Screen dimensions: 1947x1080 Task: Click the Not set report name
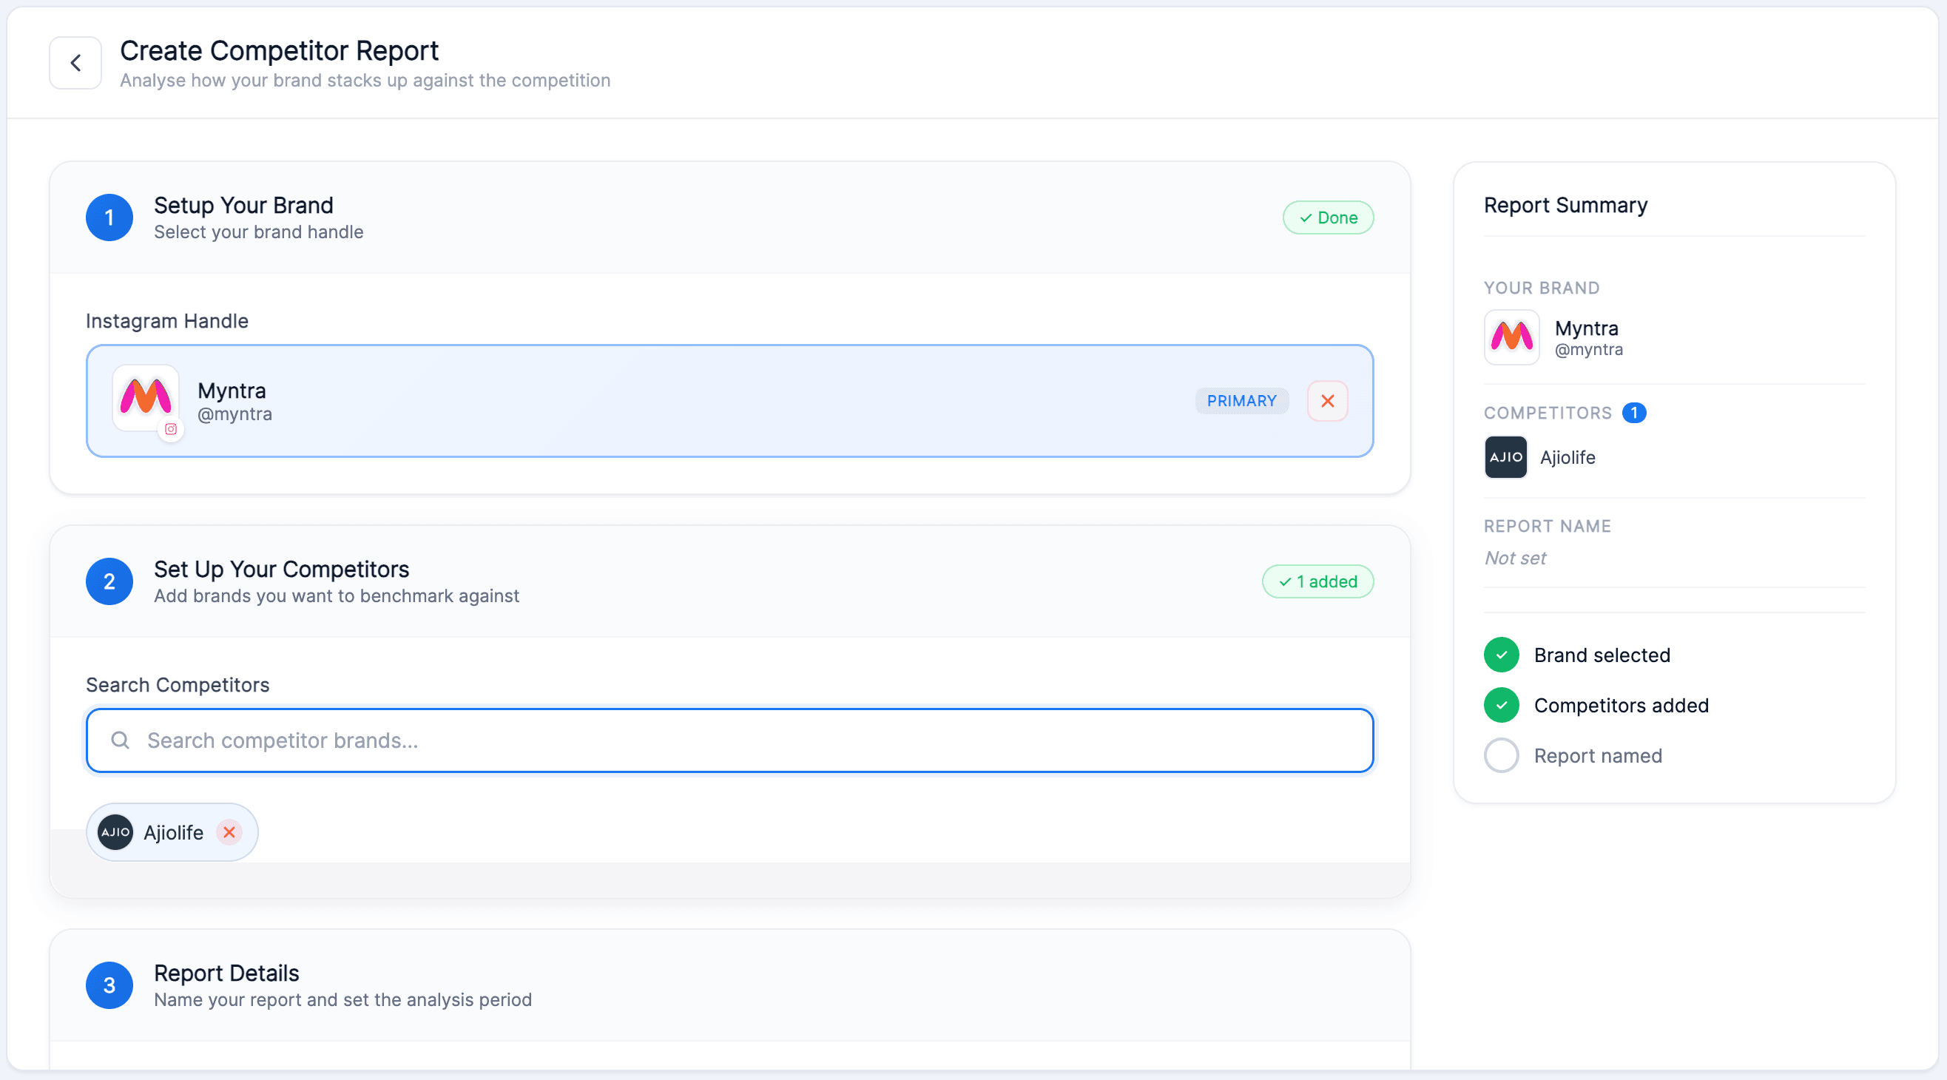tap(1515, 558)
